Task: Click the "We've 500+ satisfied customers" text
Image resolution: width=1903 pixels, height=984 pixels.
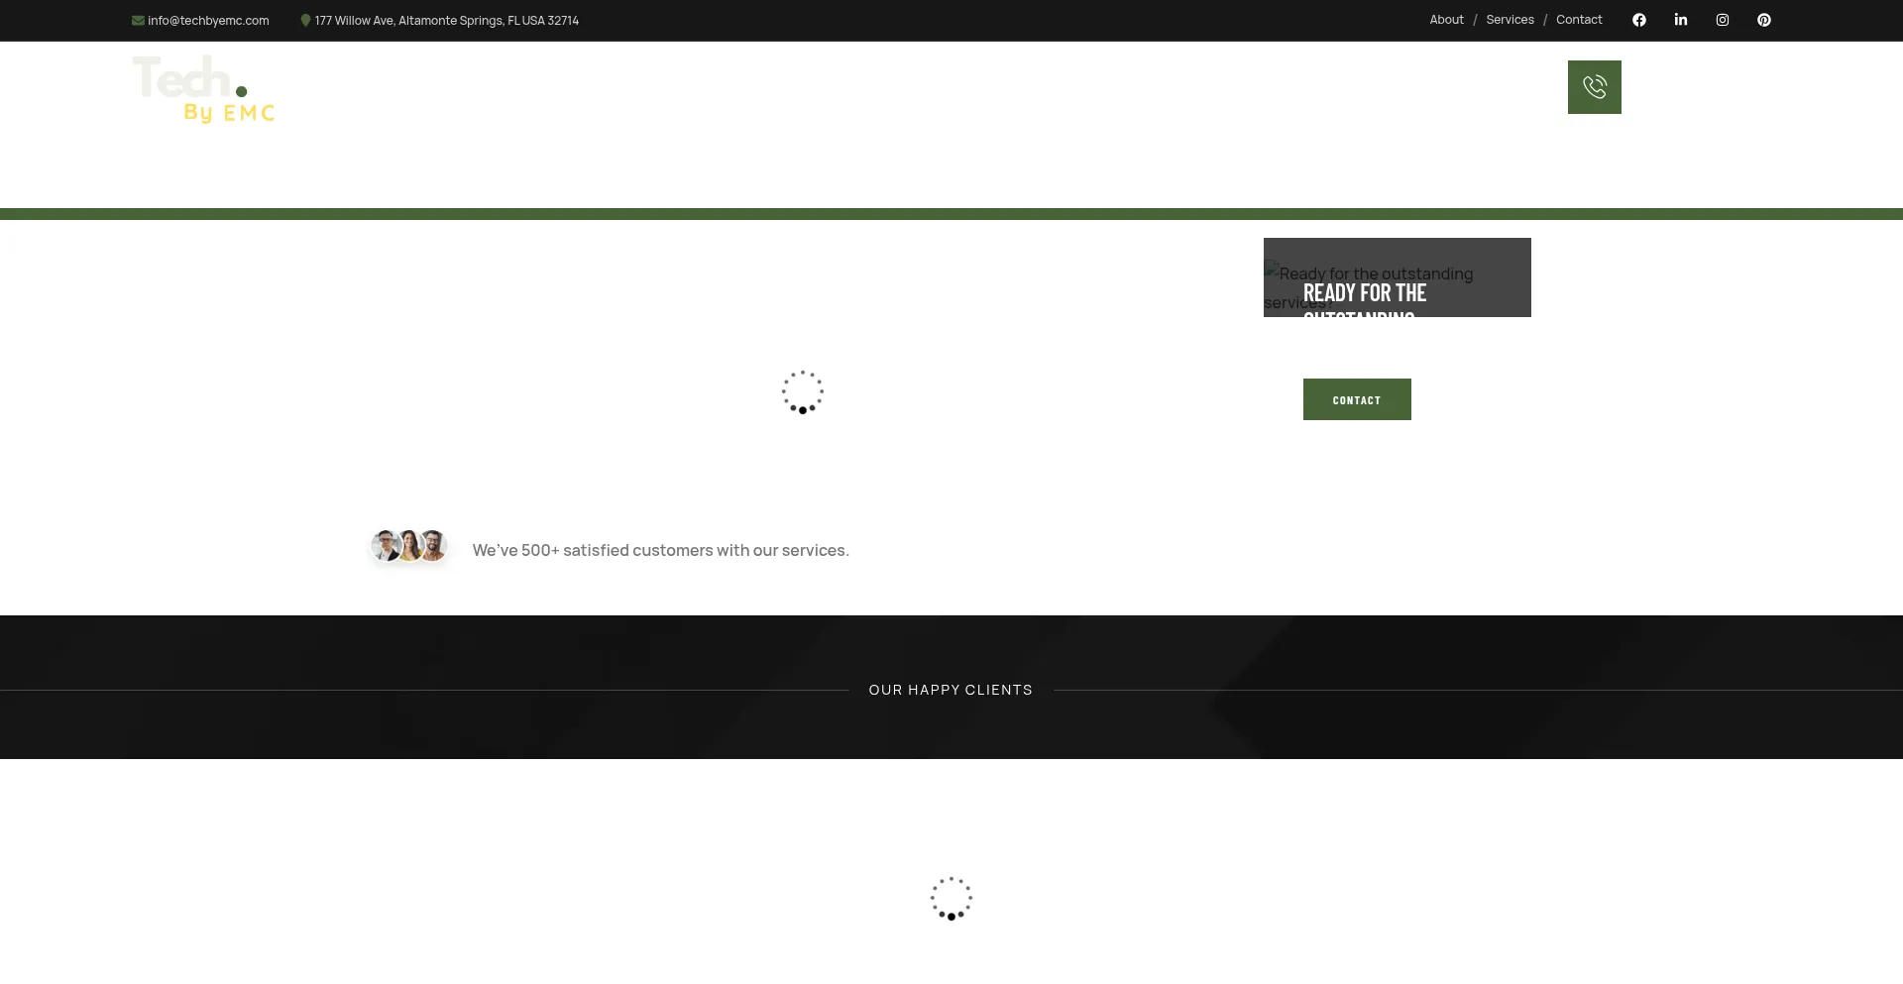Action: pos(660,550)
